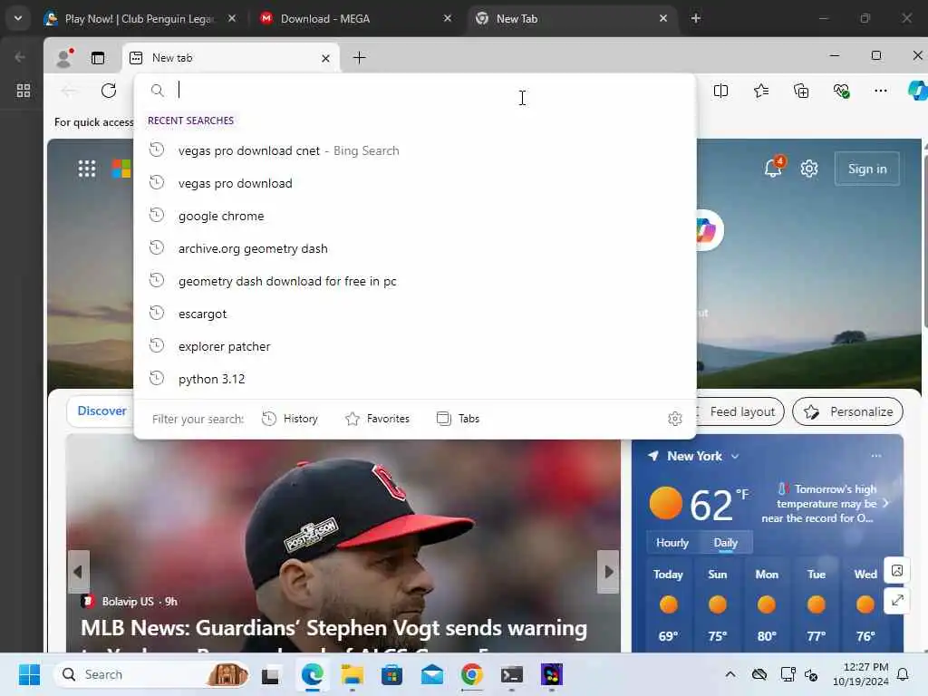Select 'explorer patcher' recent search
The image size is (928, 696).
(414, 346)
